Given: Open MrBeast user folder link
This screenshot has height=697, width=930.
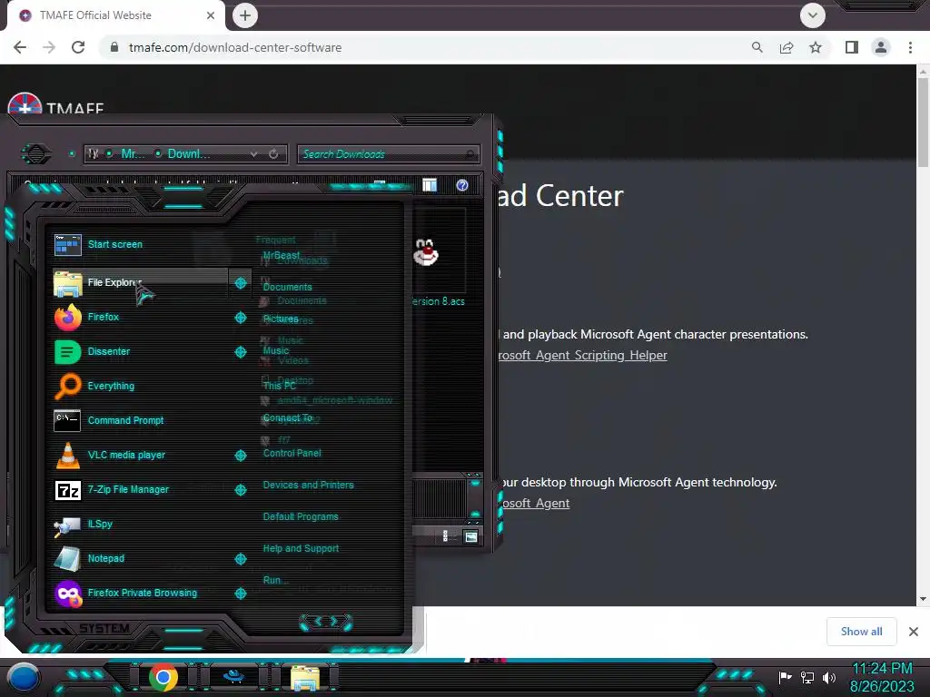Looking at the screenshot, I should (282, 255).
